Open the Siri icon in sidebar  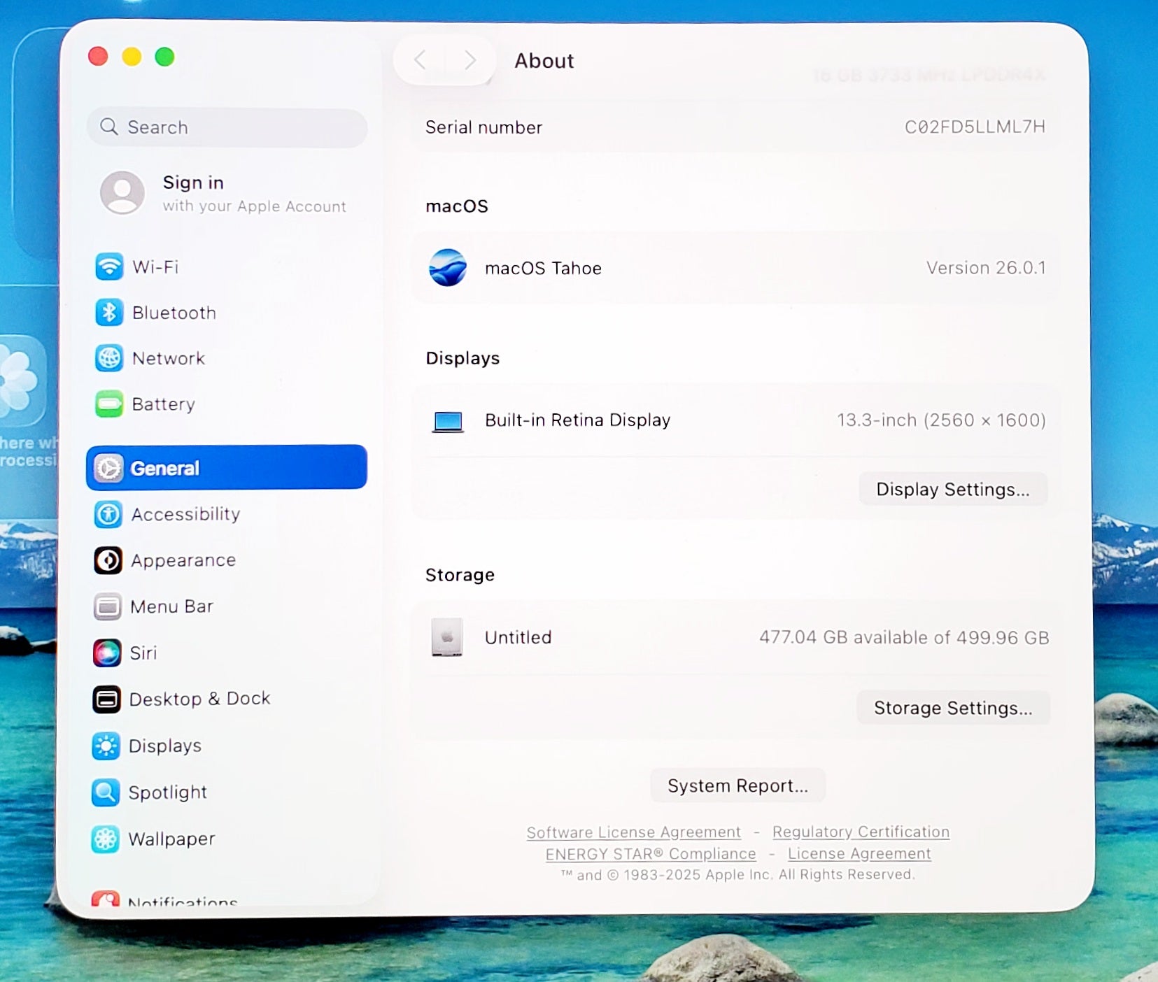[107, 653]
